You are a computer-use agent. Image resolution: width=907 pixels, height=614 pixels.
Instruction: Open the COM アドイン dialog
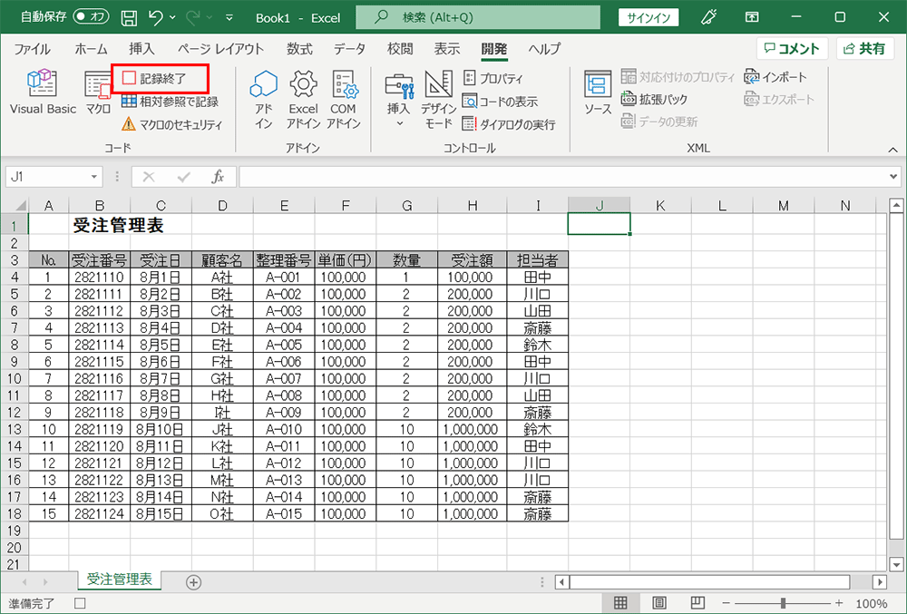[344, 100]
